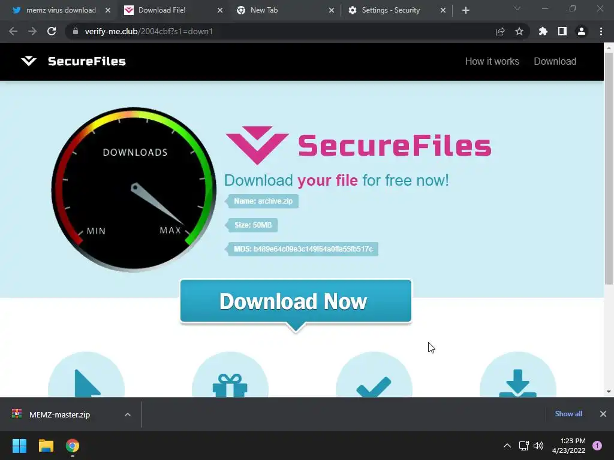
Task: Click the browser back arrow
Action: [x=13, y=31]
